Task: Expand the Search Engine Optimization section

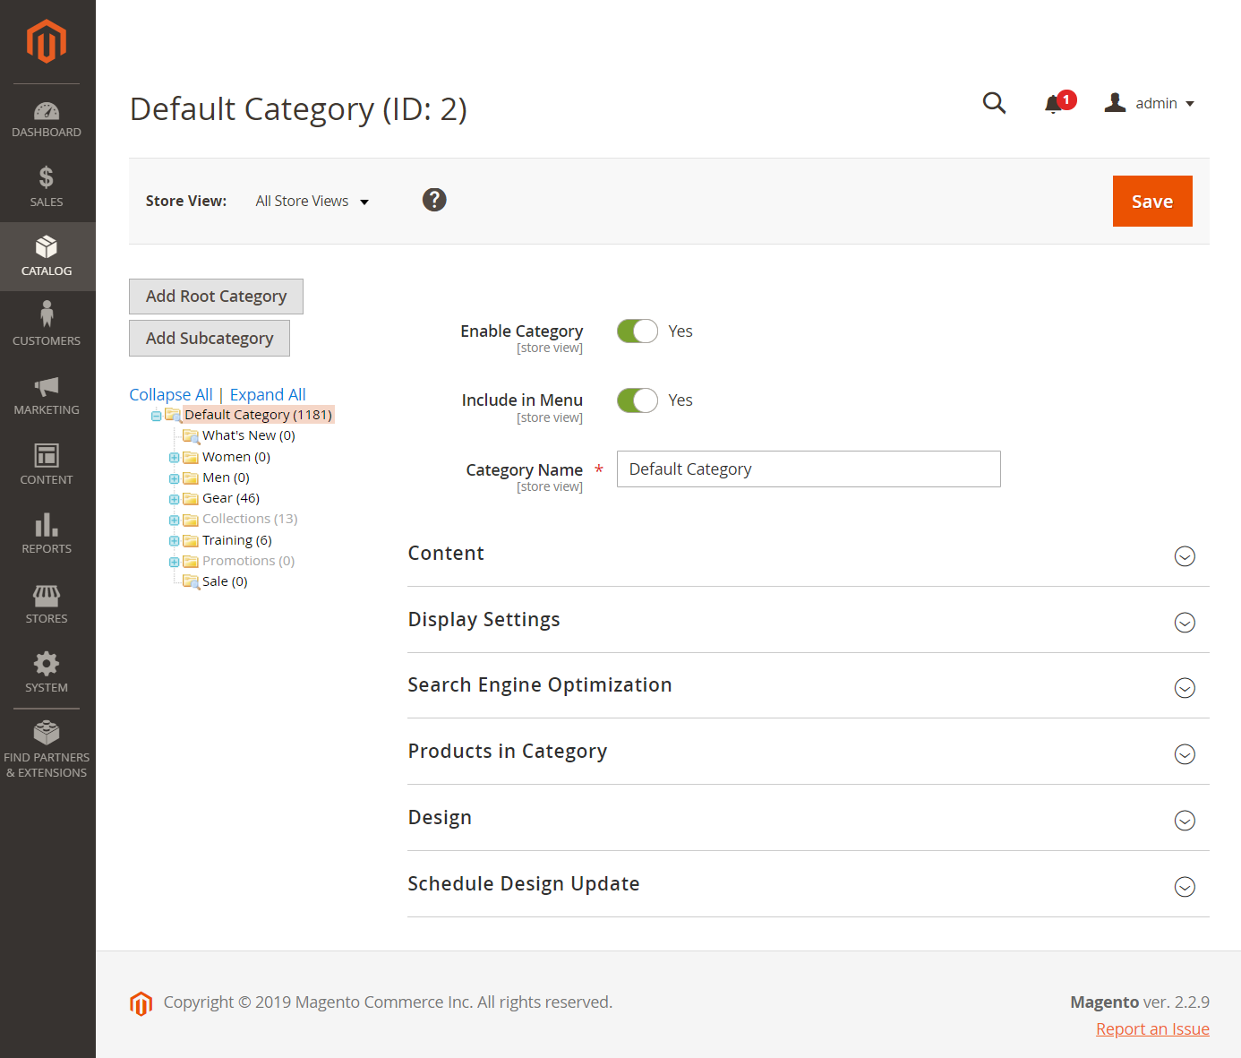Action: [x=809, y=686]
